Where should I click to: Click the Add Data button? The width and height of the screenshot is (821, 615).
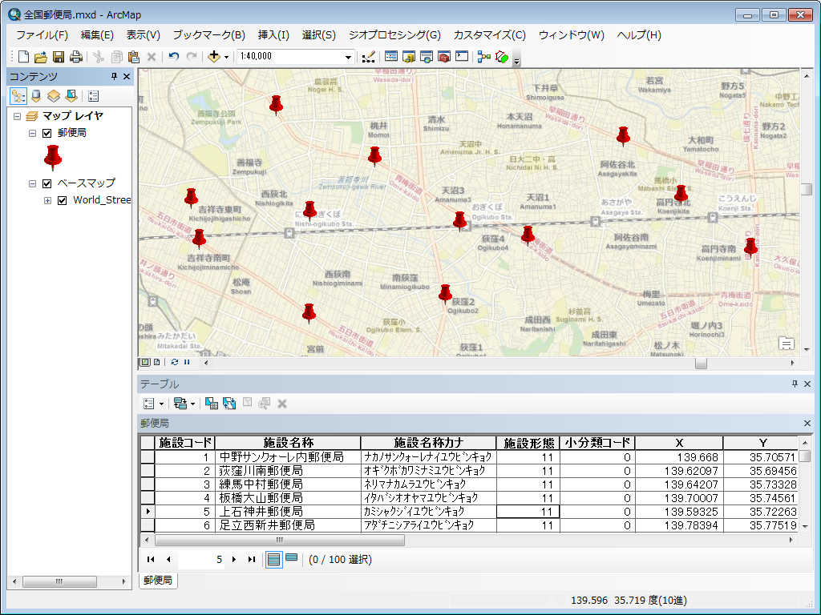tap(213, 57)
